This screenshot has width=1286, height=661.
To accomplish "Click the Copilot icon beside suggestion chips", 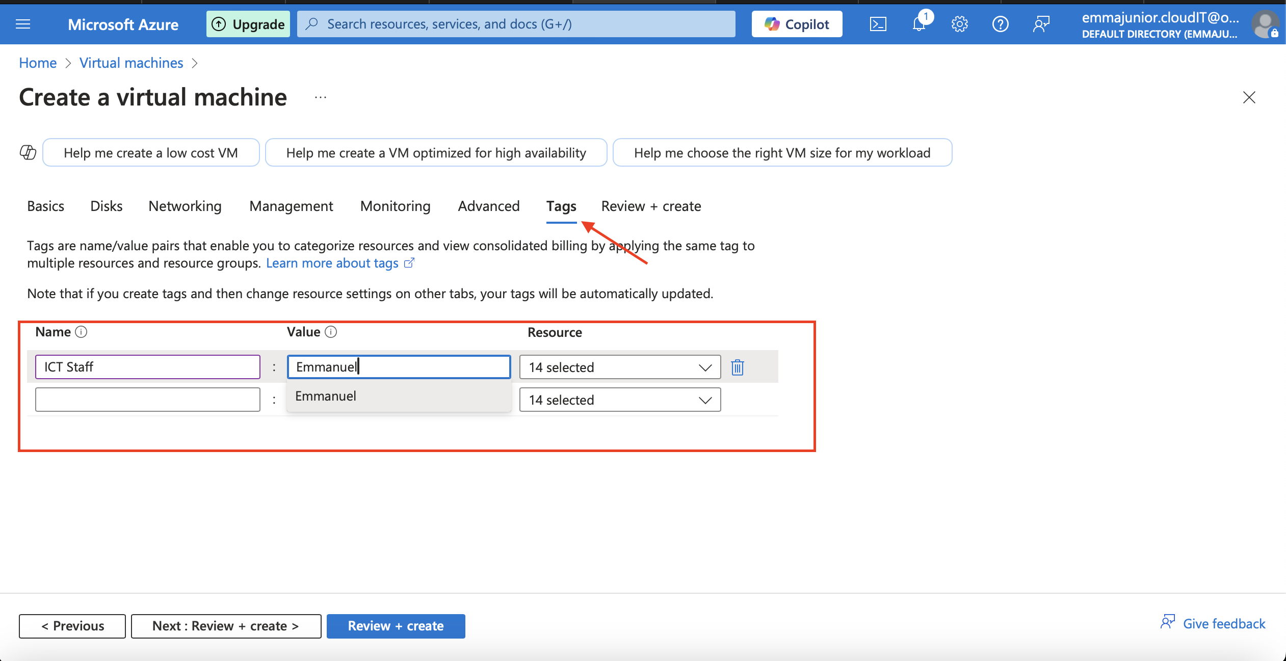I will (x=28, y=152).
